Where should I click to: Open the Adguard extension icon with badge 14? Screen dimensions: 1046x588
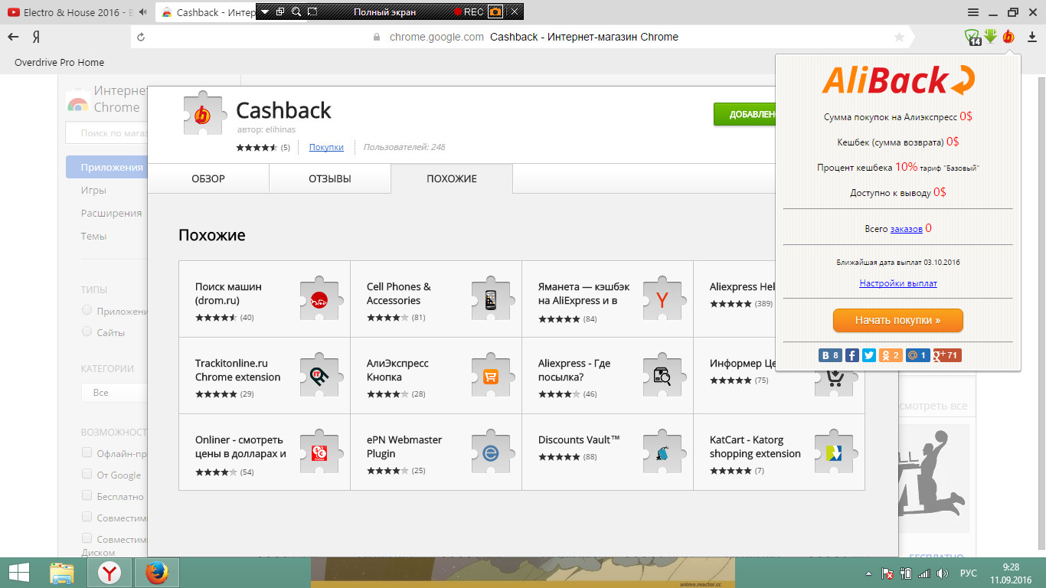click(x=973, y=37)
